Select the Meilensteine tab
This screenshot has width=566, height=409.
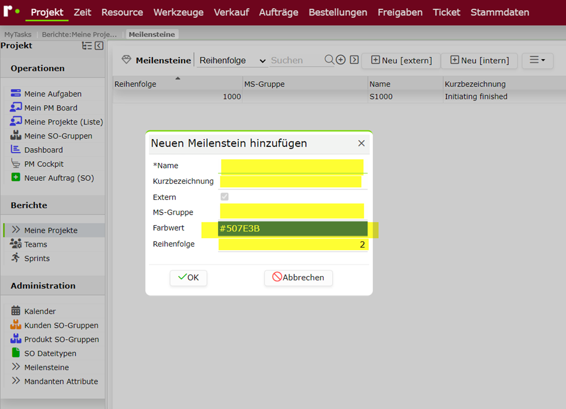[152, 34]
